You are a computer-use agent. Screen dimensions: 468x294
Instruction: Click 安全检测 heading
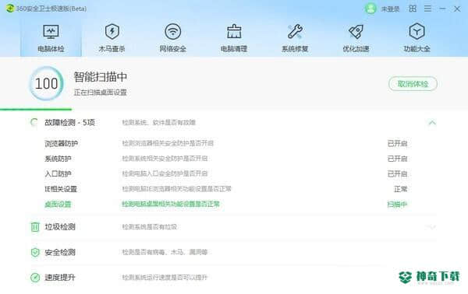(60, 252)
